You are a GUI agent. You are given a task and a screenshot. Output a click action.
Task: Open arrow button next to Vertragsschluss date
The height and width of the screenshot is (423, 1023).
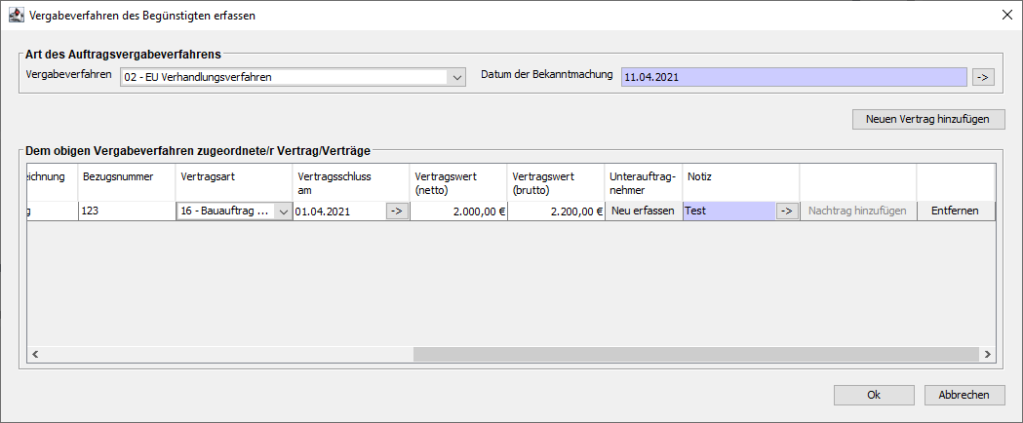397,211
